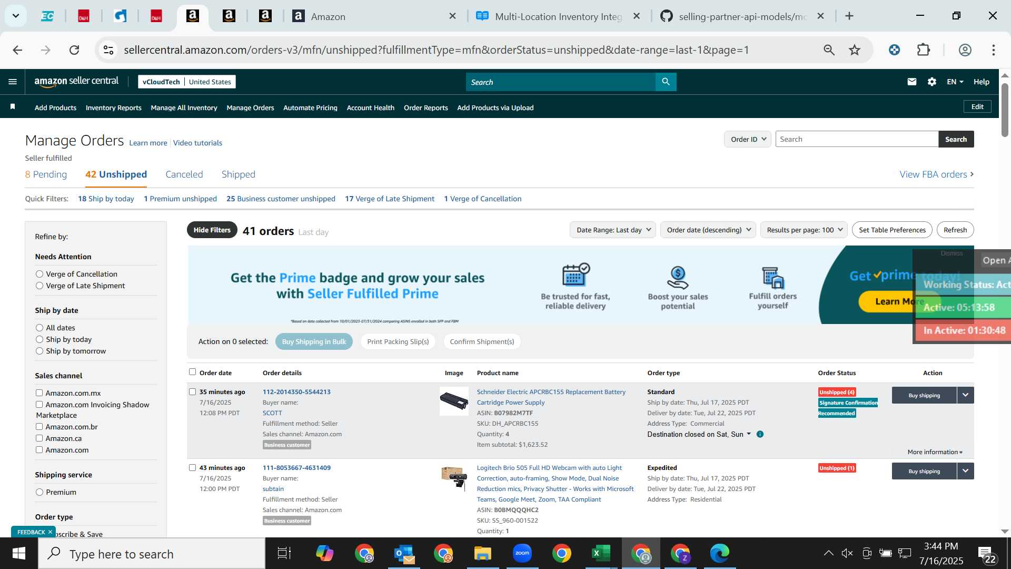
Task: Open Outlook from the taskbar
Action: coord(404,553)
